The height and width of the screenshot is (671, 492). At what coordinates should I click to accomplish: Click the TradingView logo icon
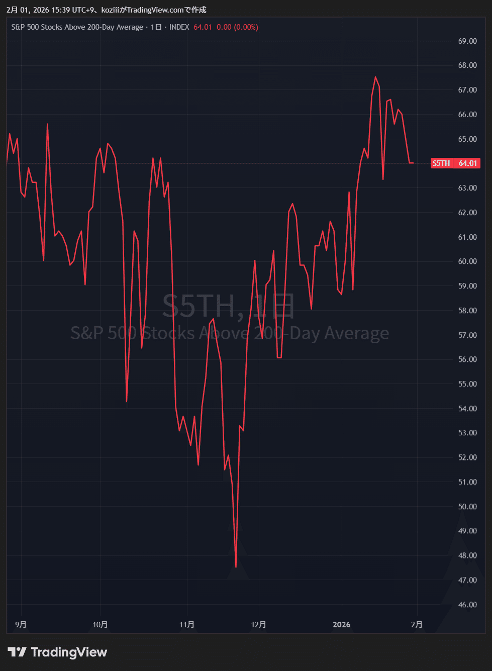pos(17,652)
